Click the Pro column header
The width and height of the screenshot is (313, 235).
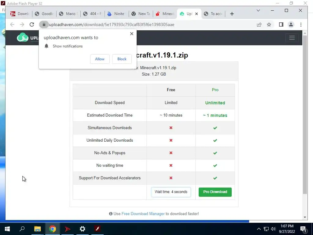[x=215, y=90]
